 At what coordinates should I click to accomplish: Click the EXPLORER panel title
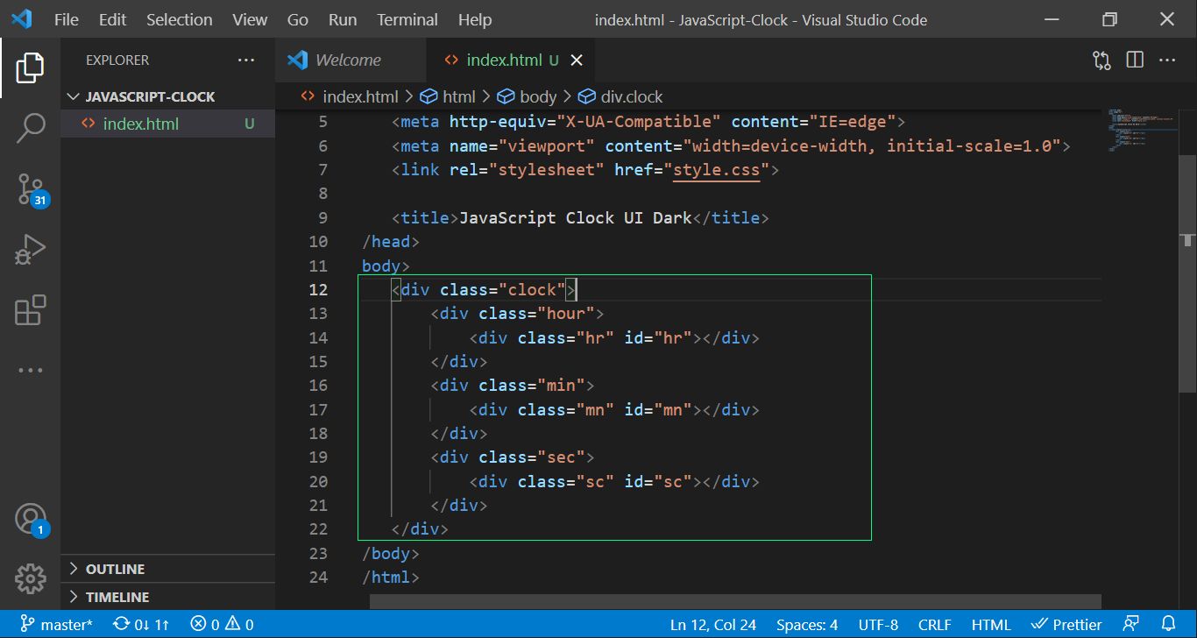(x=117, y=60)
